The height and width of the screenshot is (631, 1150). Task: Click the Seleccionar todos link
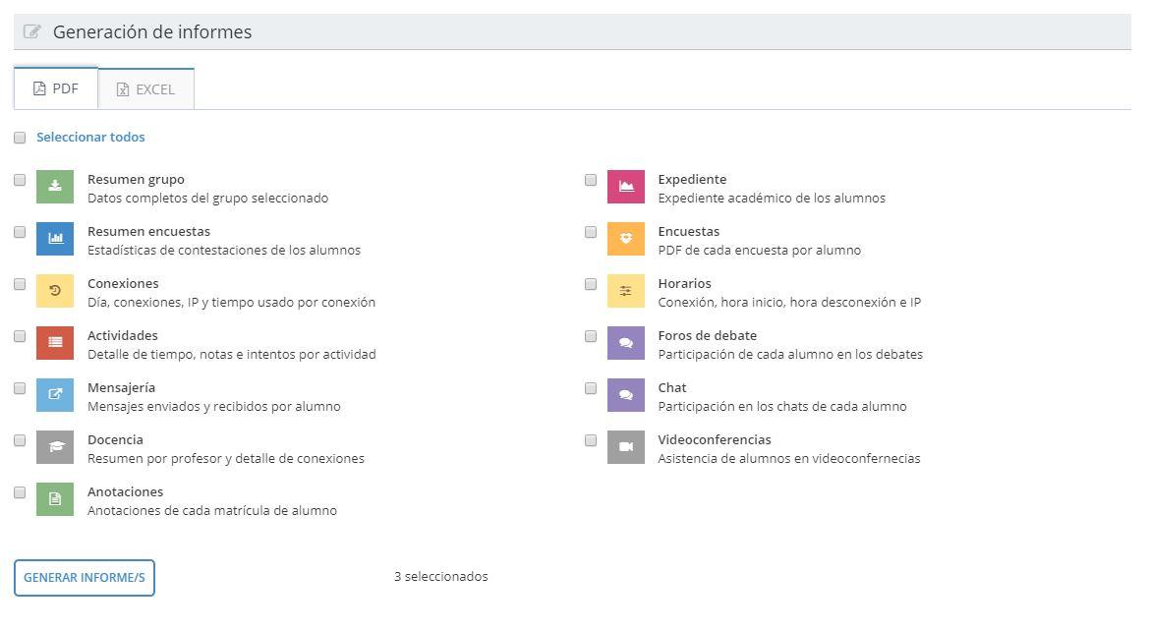coord(91,138)
